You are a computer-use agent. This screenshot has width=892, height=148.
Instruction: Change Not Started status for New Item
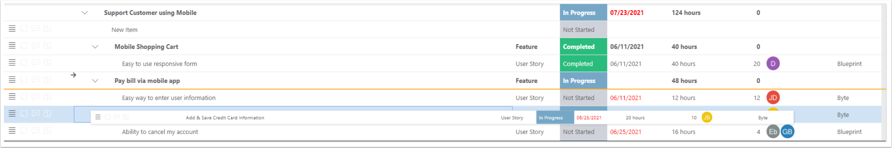point(583,30)
